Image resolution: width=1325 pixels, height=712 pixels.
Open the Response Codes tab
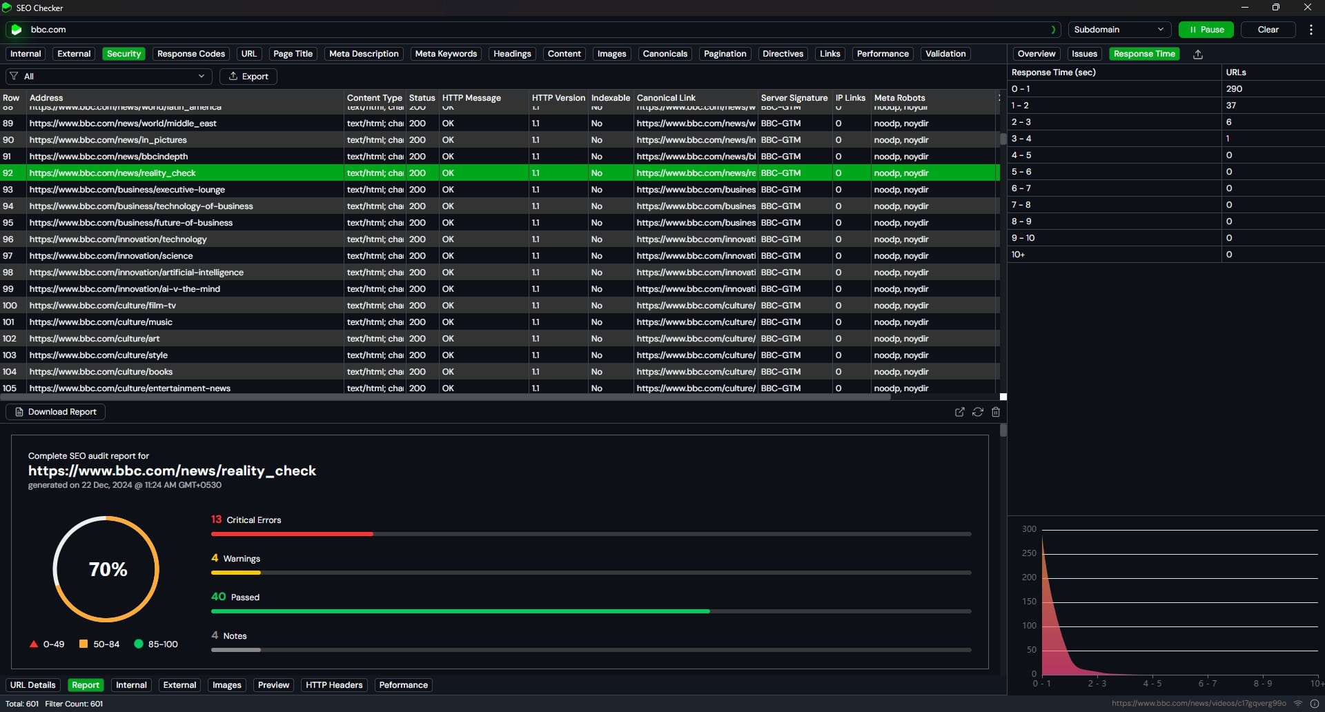[x=191, y=54]
